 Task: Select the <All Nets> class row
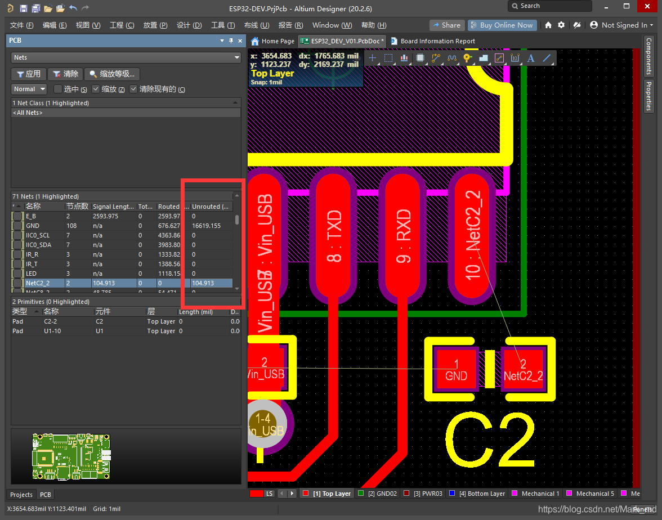click(126, 113)
